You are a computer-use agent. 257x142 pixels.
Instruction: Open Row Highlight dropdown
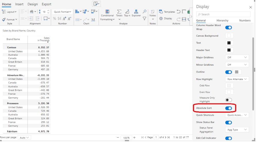(237, 79)
